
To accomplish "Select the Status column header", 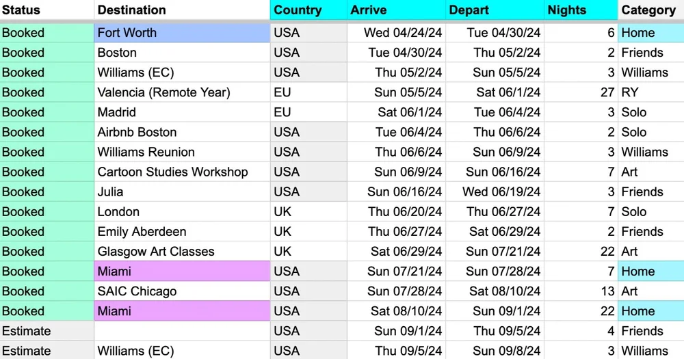I will coord(47,10).
